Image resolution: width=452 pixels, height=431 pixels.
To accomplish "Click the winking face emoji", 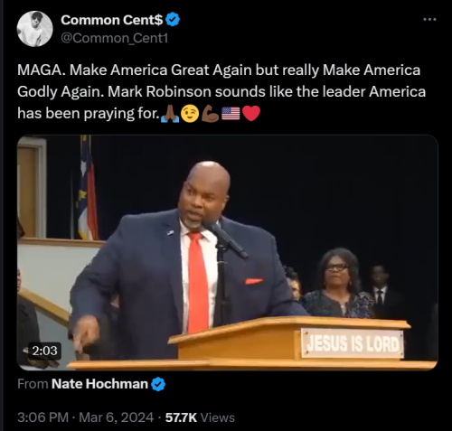I will [x=190, y=114].
